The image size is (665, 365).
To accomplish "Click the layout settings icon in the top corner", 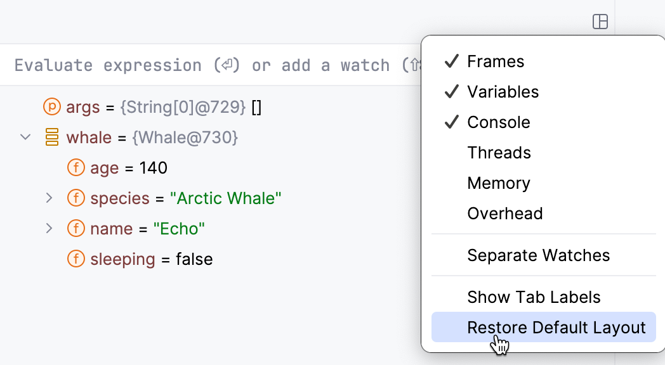I will click(x=600, y=21).
